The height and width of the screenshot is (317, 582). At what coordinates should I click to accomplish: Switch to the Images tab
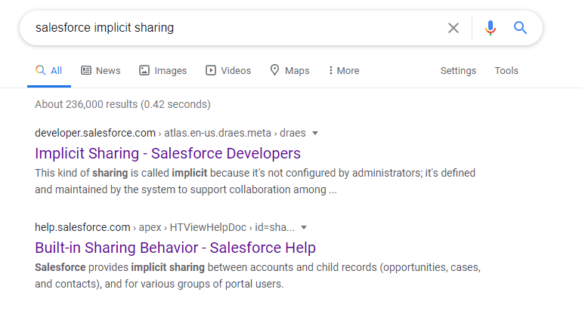pyautogui.click(x=163, y=70)
